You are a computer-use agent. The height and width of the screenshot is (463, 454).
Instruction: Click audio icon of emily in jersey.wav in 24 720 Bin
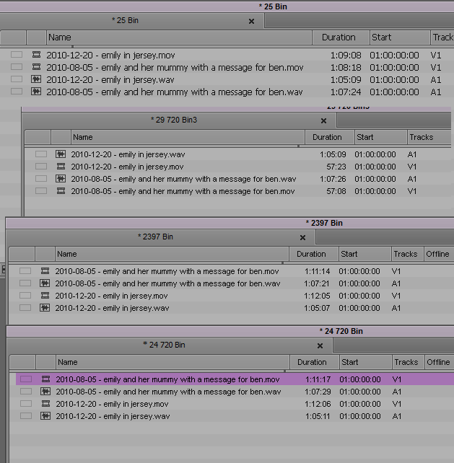tap(45, 415)
